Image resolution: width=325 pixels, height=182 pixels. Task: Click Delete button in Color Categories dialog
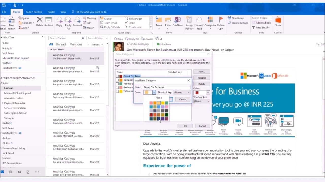(x=202, y=84)
